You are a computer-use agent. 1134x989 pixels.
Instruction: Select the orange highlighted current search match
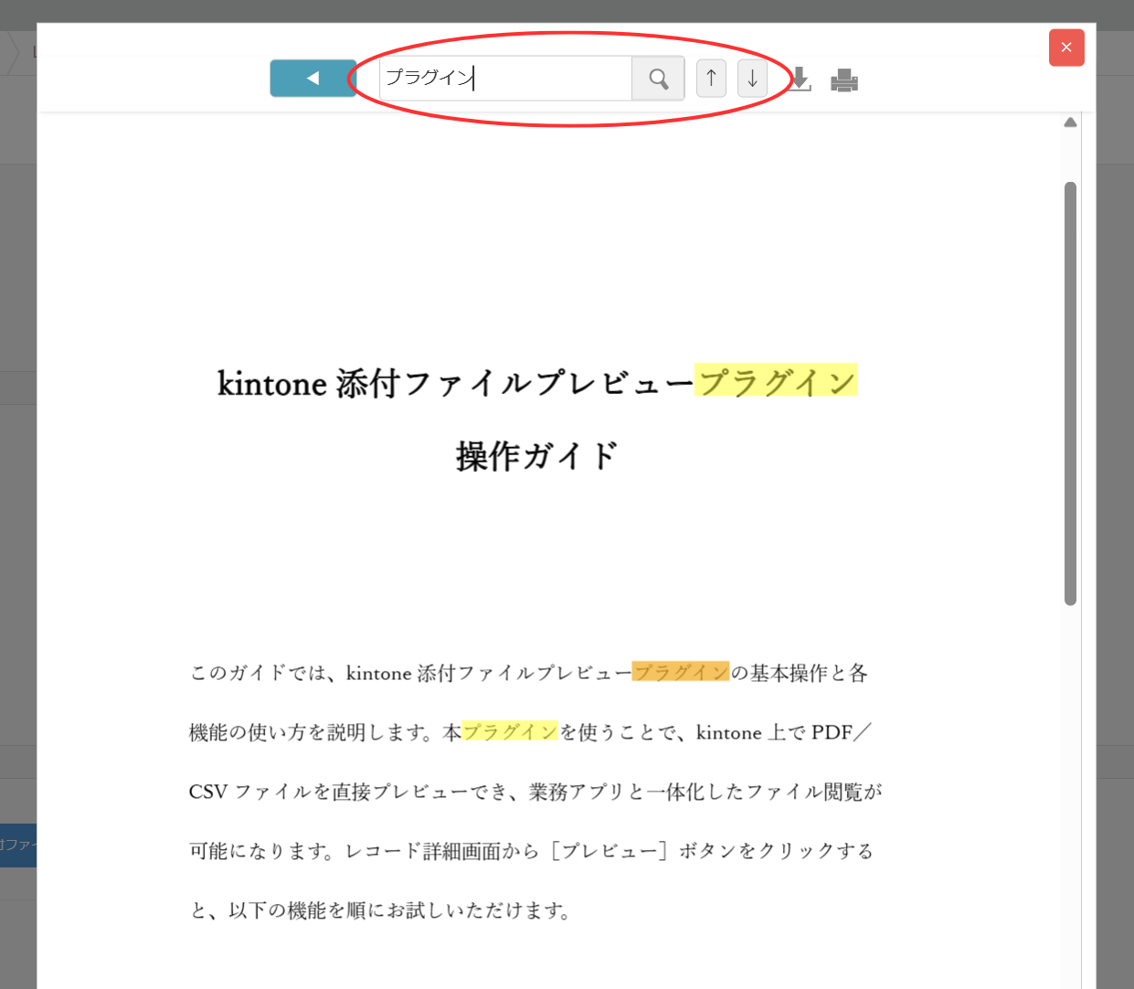681,673
